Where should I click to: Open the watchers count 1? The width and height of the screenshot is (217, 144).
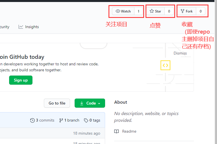pos(138,11)
